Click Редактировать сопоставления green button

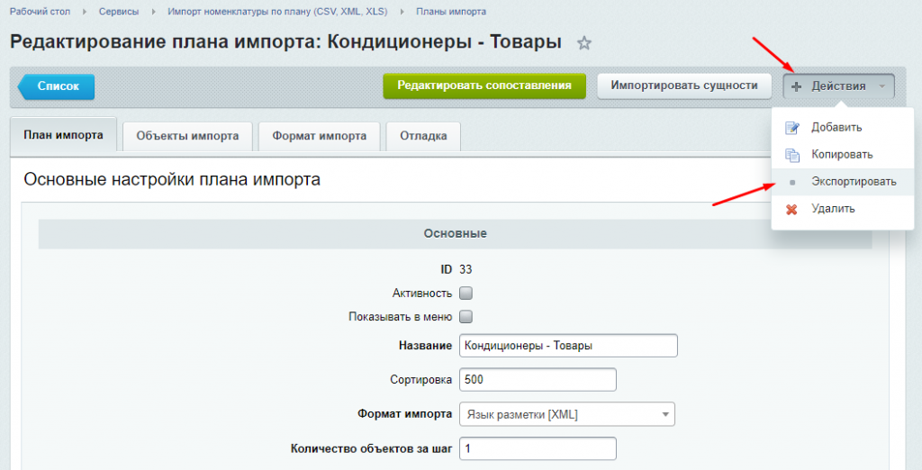[x=484, y=86]
